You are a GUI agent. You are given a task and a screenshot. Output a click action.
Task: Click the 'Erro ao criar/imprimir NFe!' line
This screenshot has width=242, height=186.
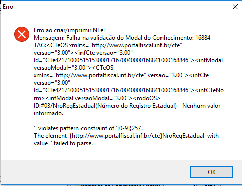(69, 30)
